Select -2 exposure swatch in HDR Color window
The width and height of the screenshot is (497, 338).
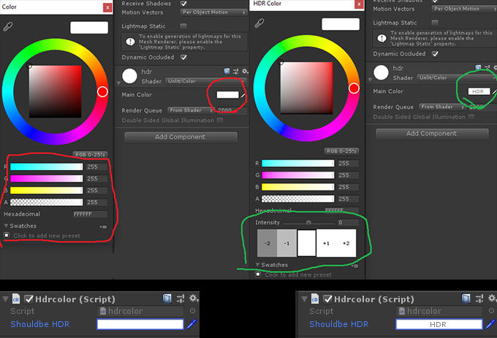tap(268, 243)
